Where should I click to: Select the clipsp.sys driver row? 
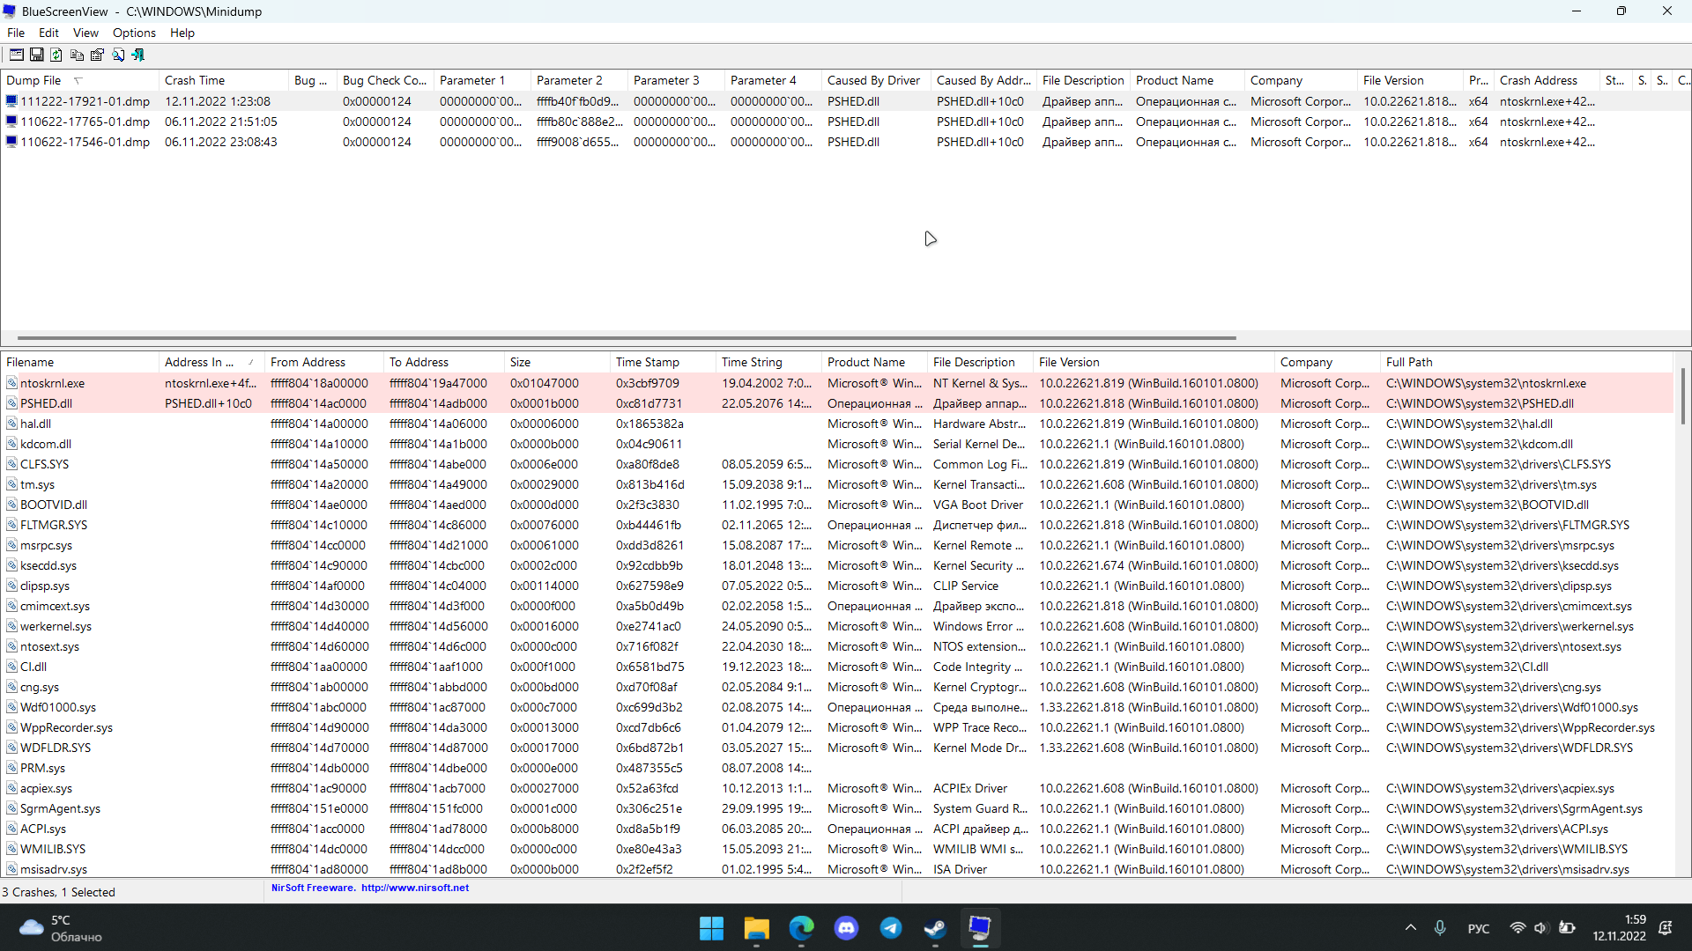[837, 586]
